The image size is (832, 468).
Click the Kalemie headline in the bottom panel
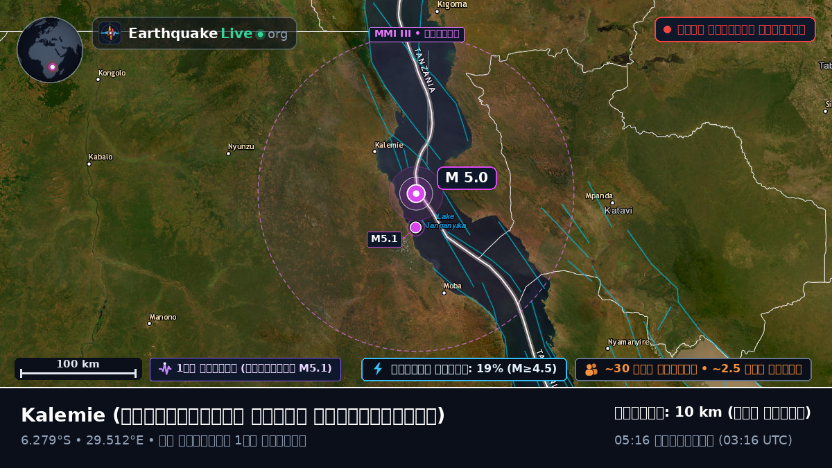pyautogui.click(x=233, y=415)
